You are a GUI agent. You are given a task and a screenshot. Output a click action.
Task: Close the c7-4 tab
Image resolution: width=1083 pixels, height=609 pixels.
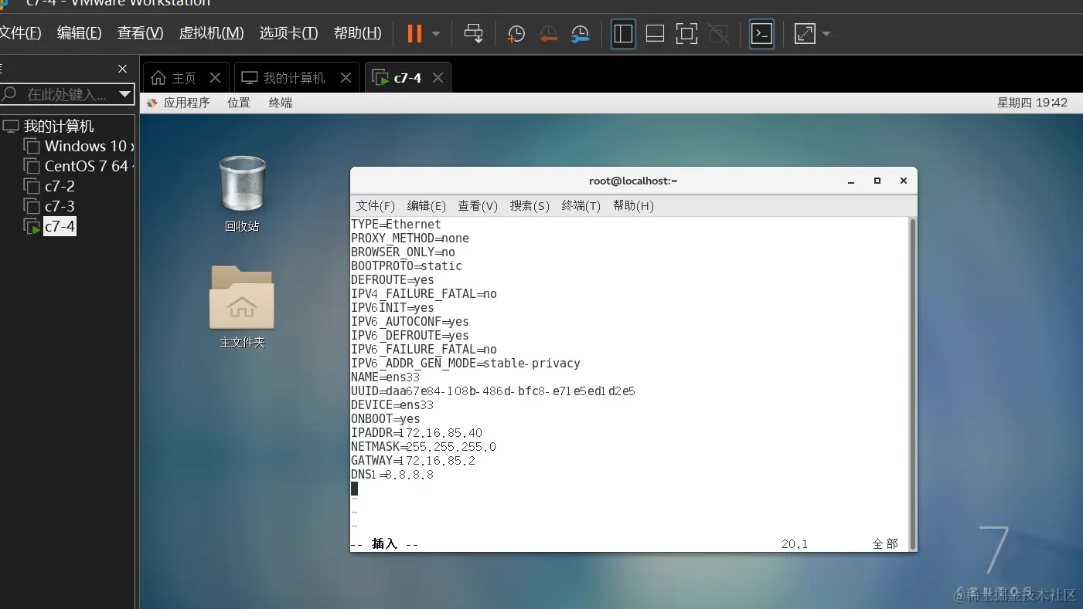[438, 78]
